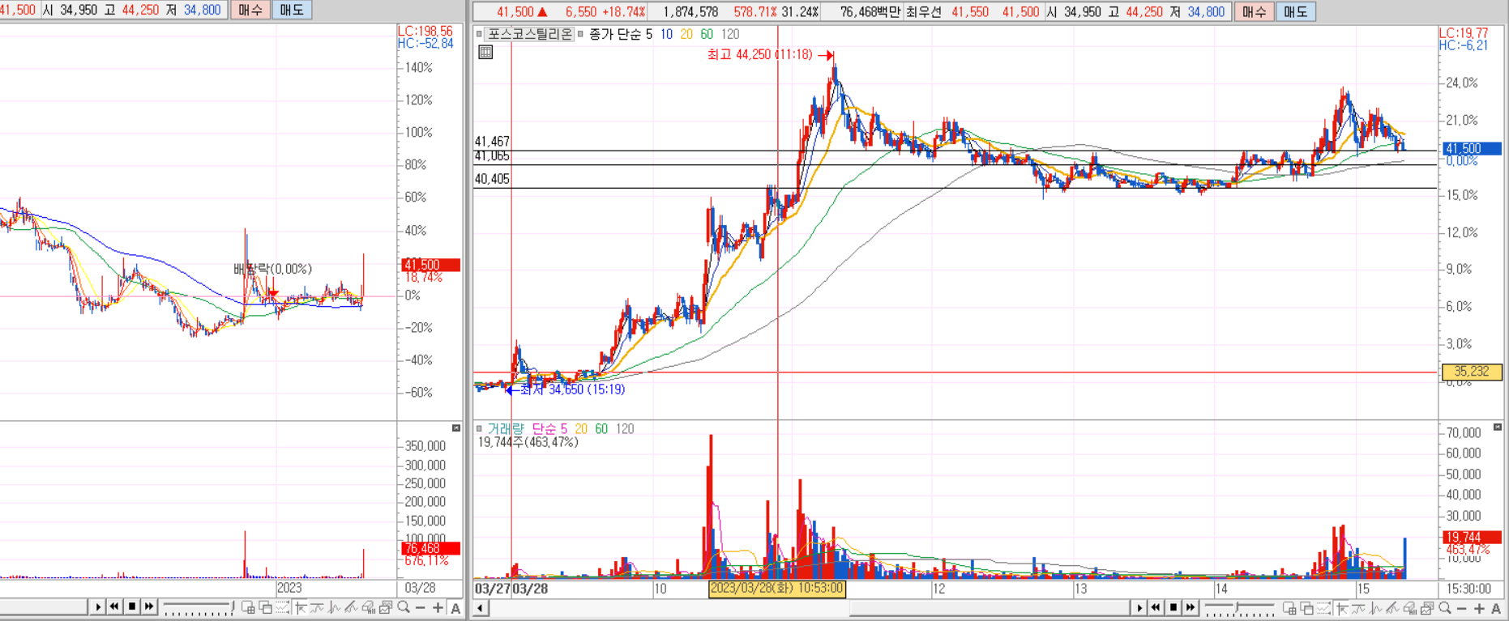Click the diagonal-line drawing tool on the right toolbar
The height and width of the screenshot is (621, 1509).
click(1392, 608)
